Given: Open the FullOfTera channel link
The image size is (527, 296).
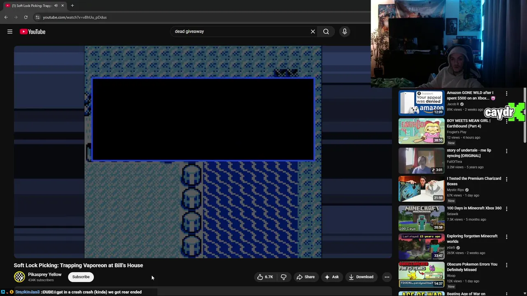Looking at the screenshot, I should pyautogui.click(x=455, y=162).
